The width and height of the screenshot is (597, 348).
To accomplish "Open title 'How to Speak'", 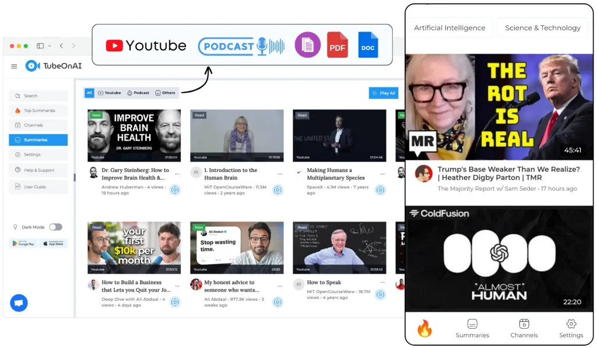I will pyautogui.click(x=324, y=282).
